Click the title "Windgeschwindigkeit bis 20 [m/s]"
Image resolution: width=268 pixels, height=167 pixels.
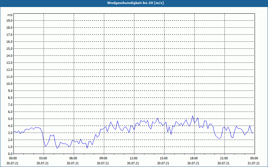[135, 3]
